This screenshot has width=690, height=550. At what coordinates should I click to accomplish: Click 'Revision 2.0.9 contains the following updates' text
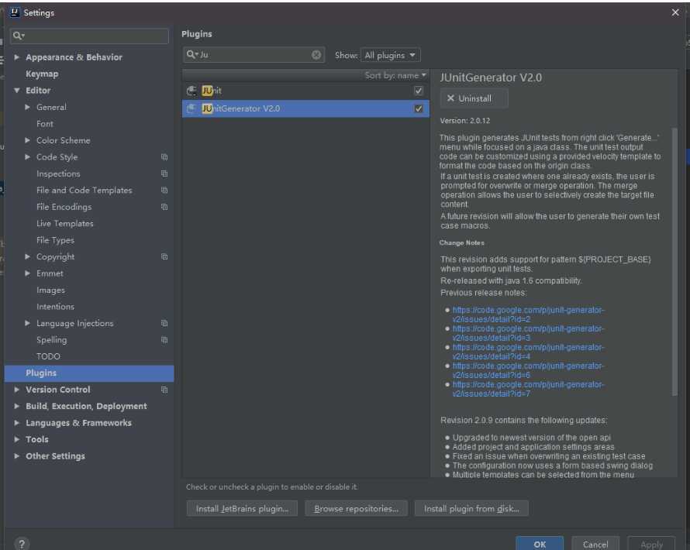tap(523, 421)
